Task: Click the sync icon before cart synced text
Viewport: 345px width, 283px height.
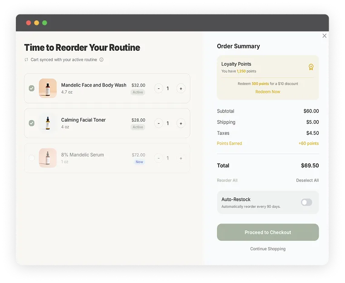Action: pos(26,60)
